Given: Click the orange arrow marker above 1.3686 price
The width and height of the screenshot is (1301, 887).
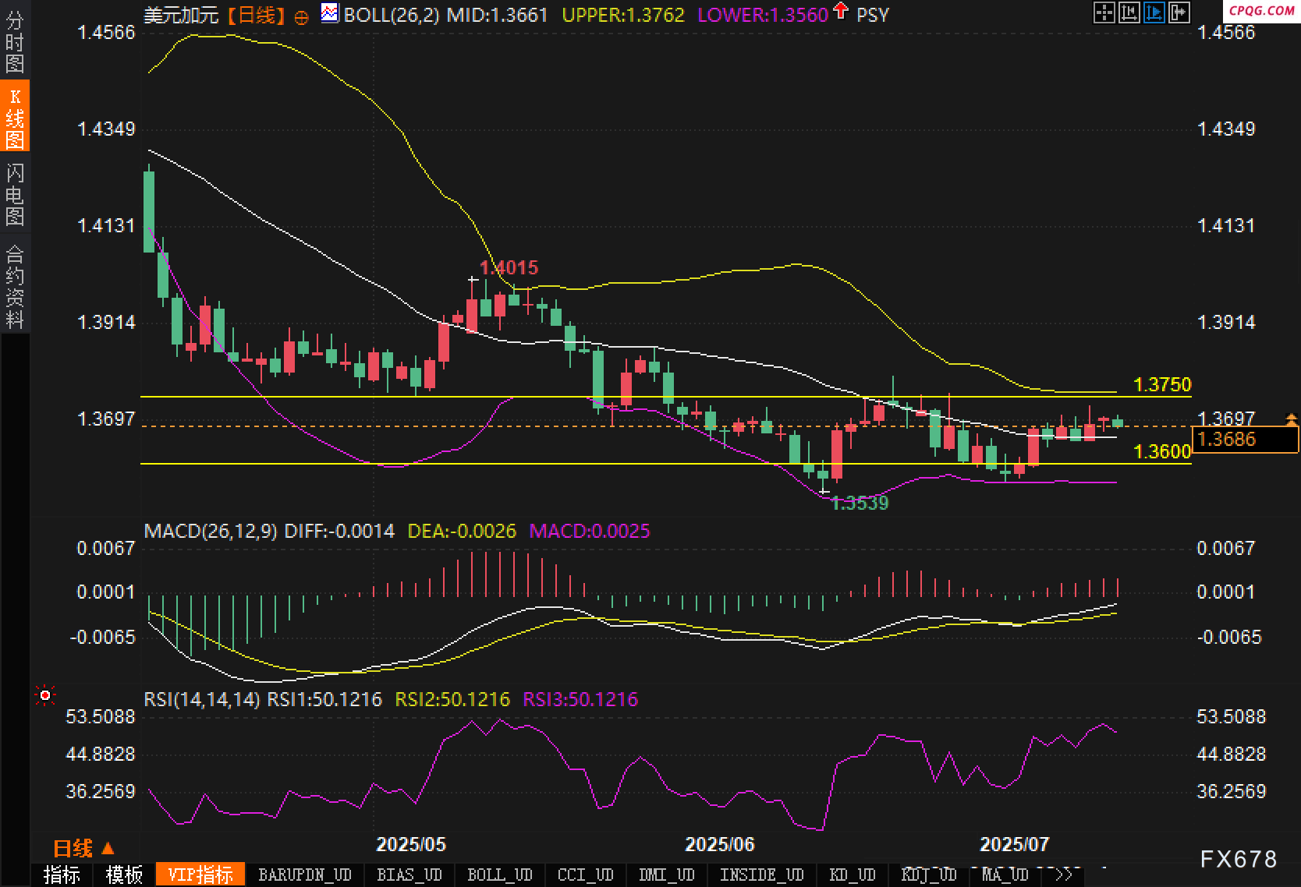Looking at the screenshot, I should pos(1291,419).
